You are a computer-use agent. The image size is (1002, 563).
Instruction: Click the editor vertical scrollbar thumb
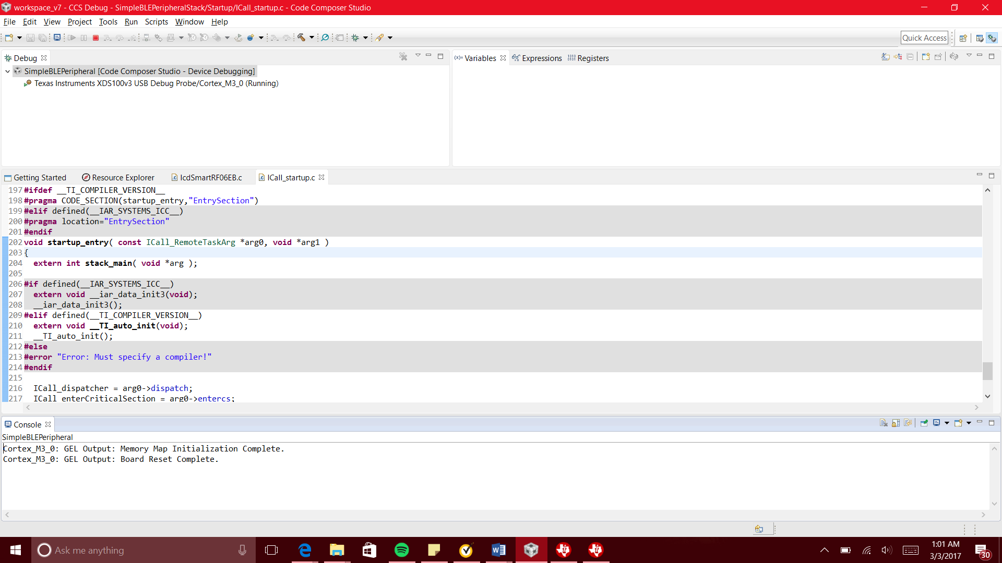tap(987, 371)
